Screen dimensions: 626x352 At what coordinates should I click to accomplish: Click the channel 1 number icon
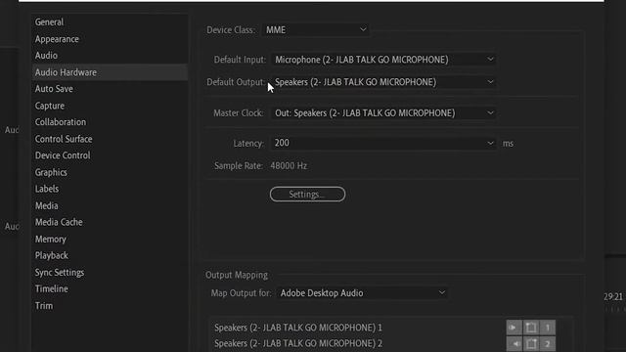point(548,328)
